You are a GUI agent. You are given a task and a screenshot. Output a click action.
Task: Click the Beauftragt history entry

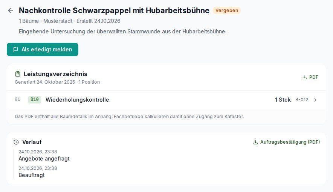pyautogui.click(x=32, y=175)
